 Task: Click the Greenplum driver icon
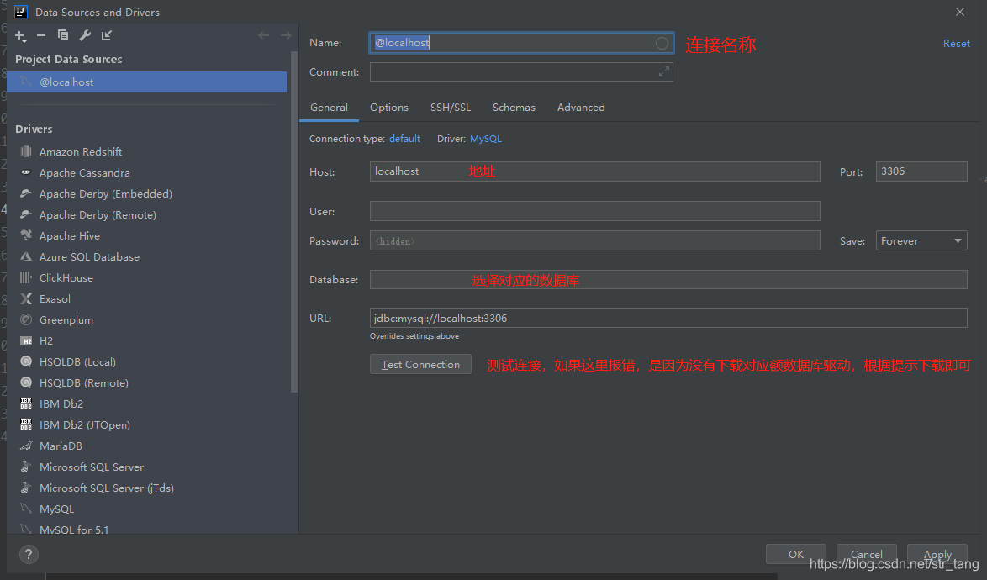pos(26,319)
